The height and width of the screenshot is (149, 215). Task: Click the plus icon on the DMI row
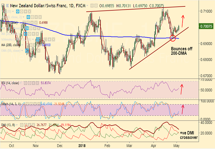(x=29, y=125)
